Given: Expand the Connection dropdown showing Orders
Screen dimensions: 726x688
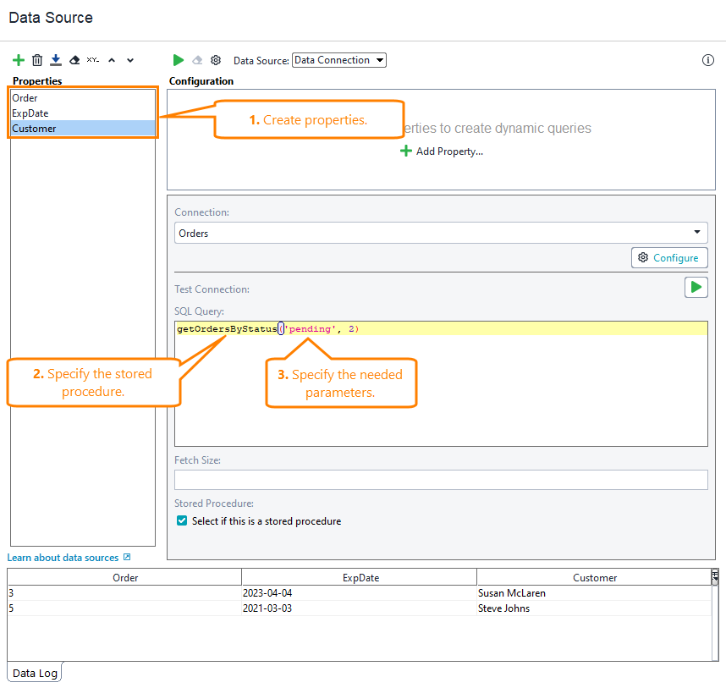Looking at the screenshot, I should (x=697, y=233).
